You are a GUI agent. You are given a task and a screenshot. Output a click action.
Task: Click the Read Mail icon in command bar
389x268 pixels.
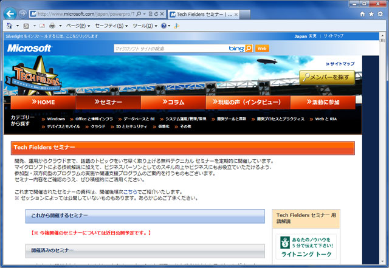[x=43, y=26]
